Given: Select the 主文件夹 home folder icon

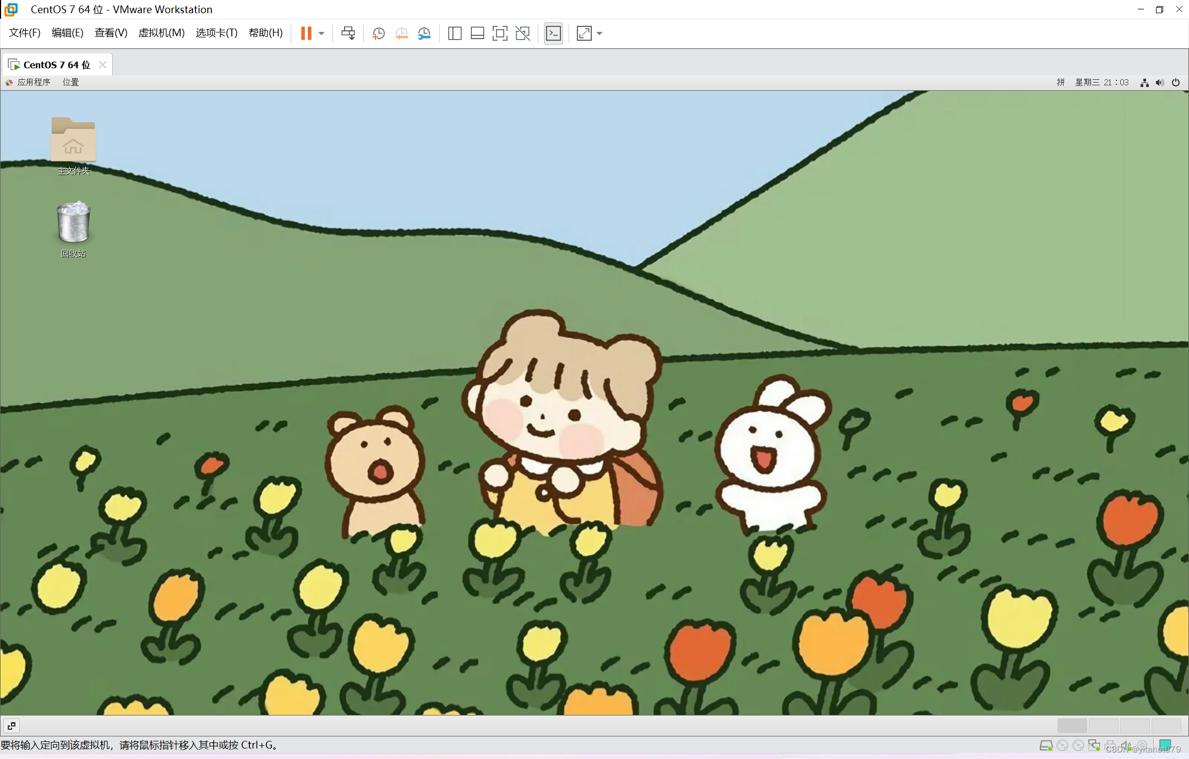Looking at the screenshot, I should (x=73, y=146).
